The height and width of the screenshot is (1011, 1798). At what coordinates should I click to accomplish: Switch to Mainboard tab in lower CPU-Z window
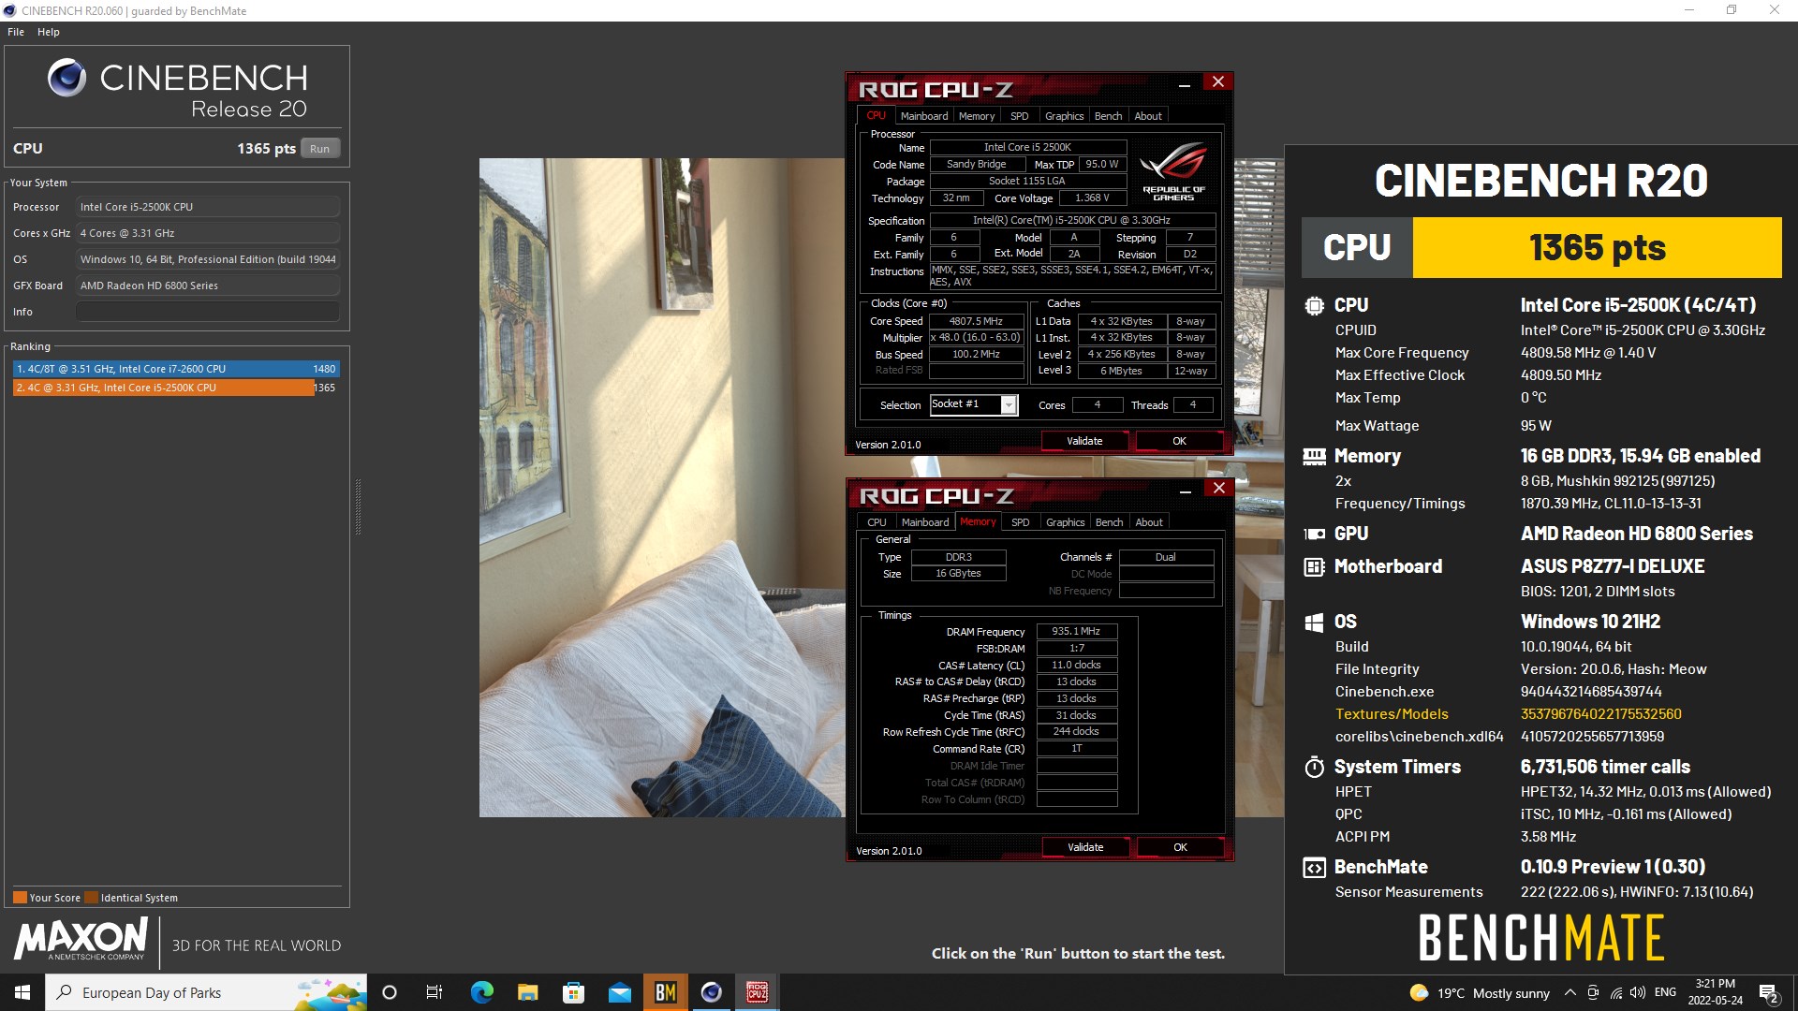[x=925, y=522]
